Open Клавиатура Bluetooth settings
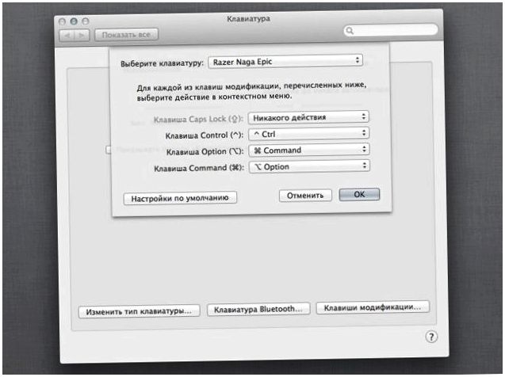The image size is (505, 377). pos(258,310)
